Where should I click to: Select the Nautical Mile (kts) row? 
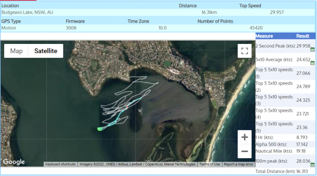tap(285, 151)
